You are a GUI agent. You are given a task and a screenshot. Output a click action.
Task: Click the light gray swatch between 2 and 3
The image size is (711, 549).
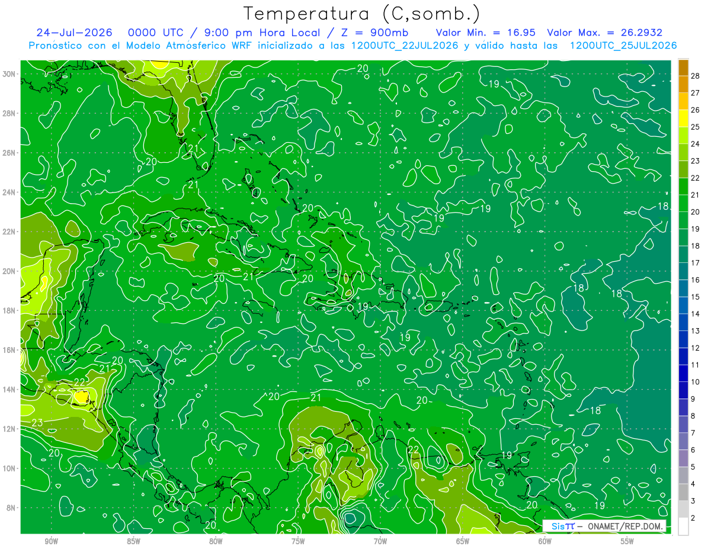pos(683,509)
